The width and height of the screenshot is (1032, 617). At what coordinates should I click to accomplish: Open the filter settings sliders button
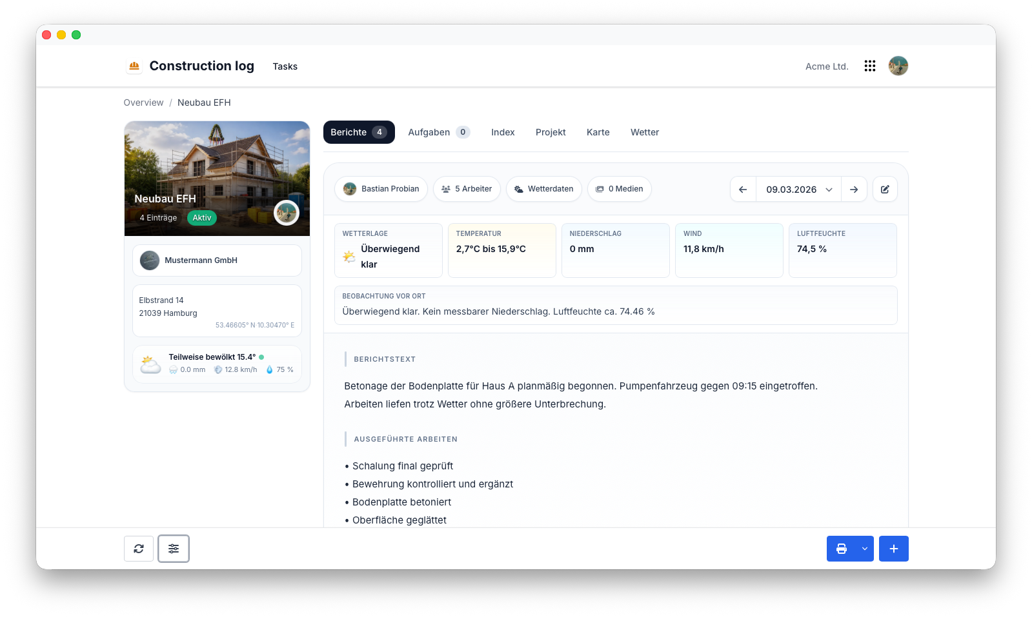click(174, 549)
